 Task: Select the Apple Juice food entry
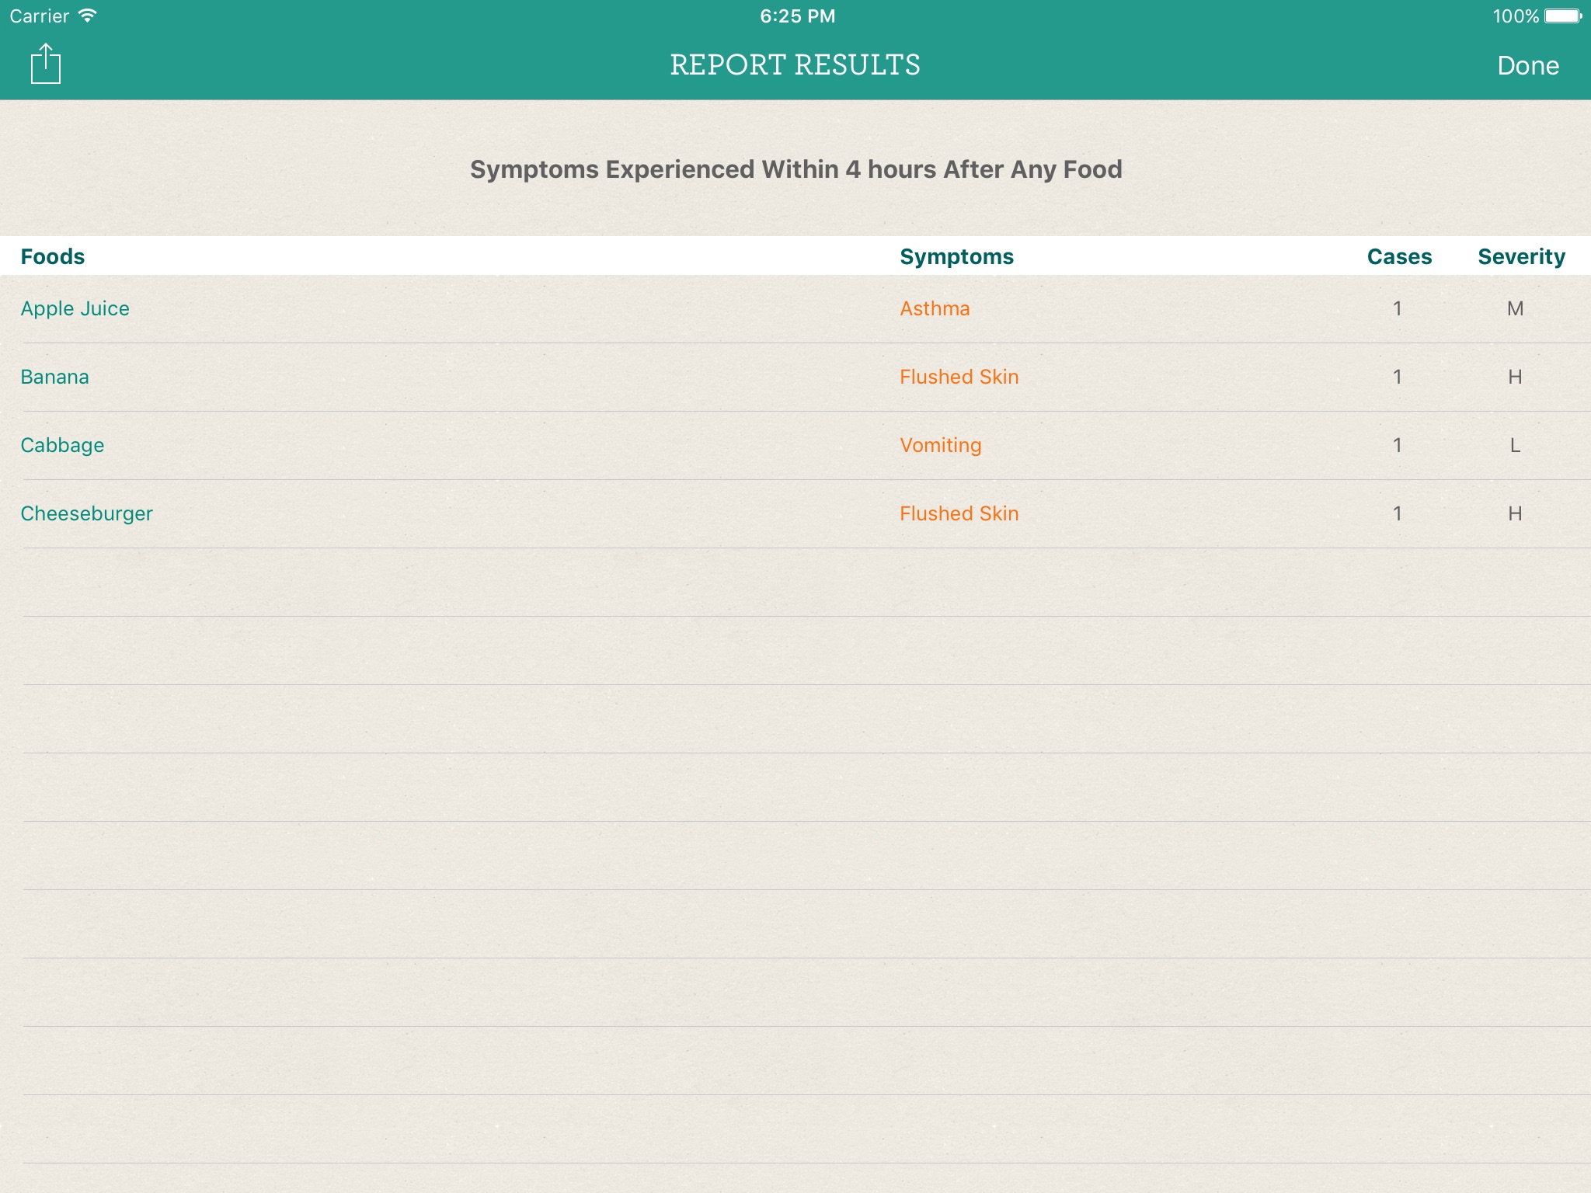pyautogui.click(x=75, y=308)
